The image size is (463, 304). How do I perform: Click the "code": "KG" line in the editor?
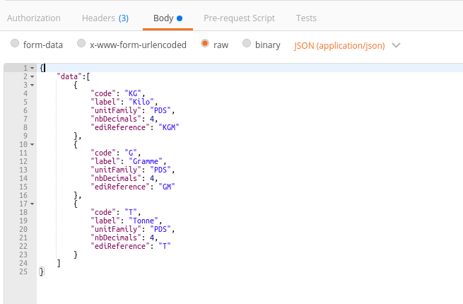tap(117, 93)
